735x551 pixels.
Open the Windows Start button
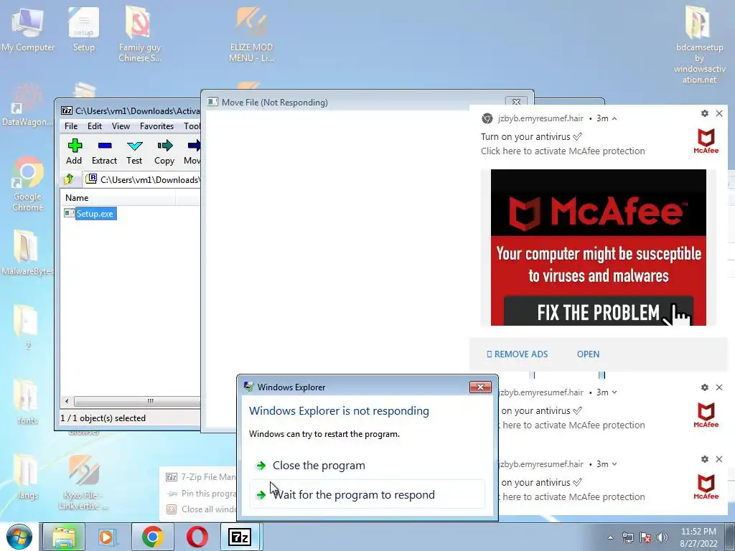click(19, 537)
